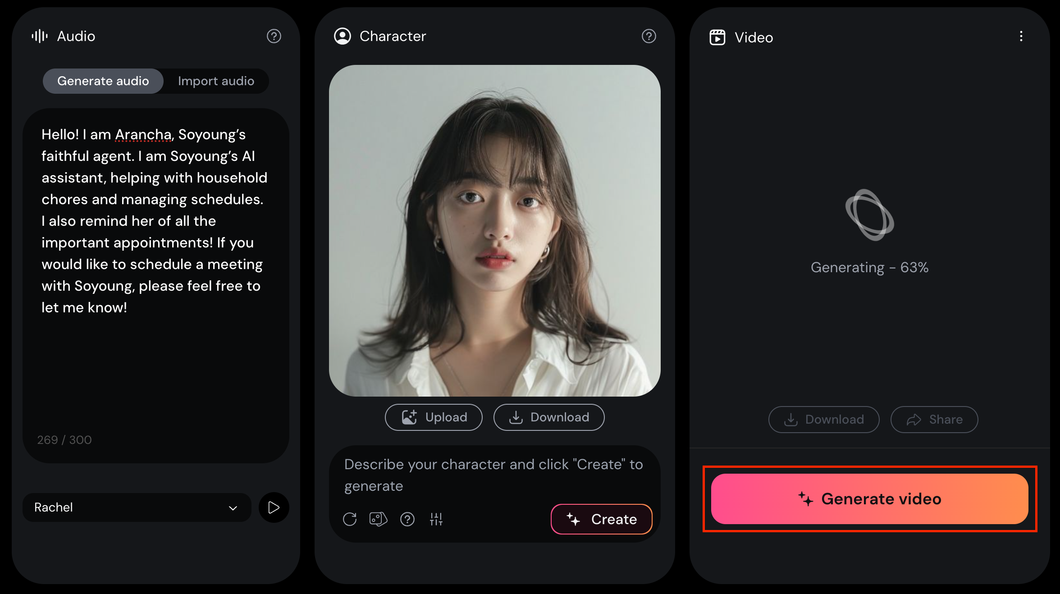Click the Share video button

coord(934,420)
